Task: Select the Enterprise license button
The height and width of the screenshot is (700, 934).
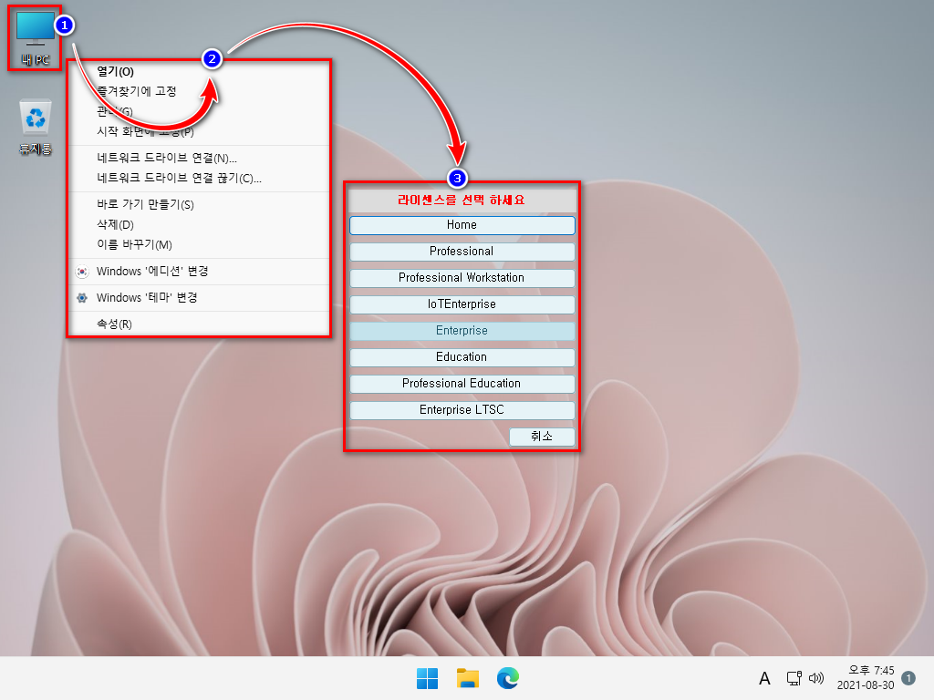Action: (x=462, y=331)
